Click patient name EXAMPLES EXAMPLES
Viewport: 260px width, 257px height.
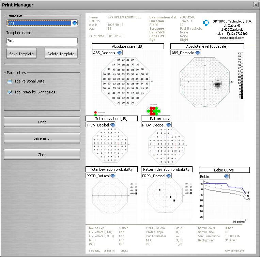tap(124, 17)
